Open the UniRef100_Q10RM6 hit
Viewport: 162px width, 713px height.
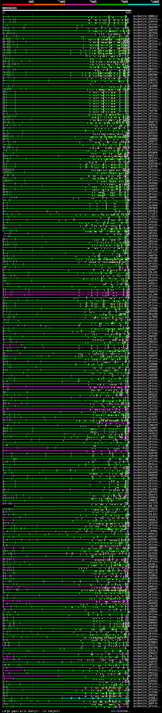pyautogui.click(x=145, y=205)
